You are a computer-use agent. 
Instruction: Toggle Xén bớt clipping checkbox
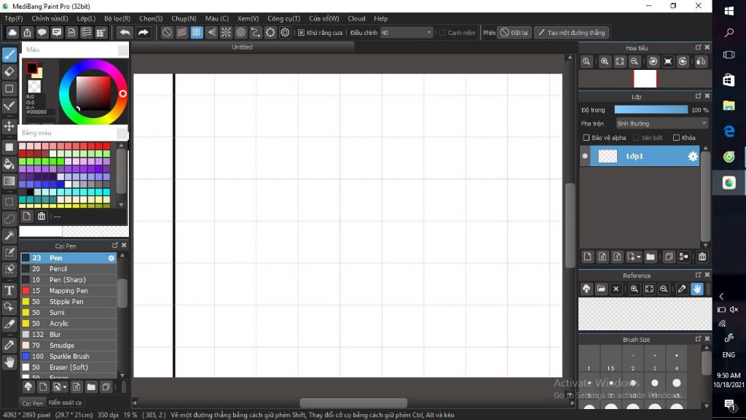(x=635, y=138)
